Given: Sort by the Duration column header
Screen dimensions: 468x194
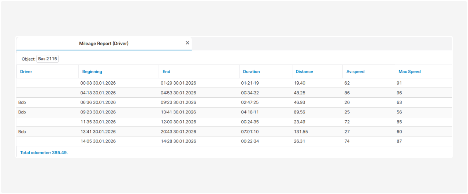Looking at the screenshot, I should (x=251, y=72).
